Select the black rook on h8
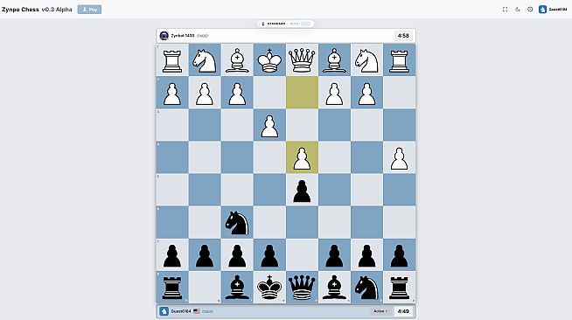This screenshot has height=320, width=572. [172, 288]
